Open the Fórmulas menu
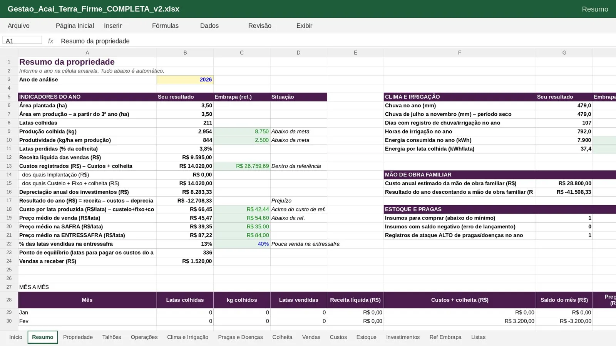Viewport: 616px width, 346px height. coord(165,26)
